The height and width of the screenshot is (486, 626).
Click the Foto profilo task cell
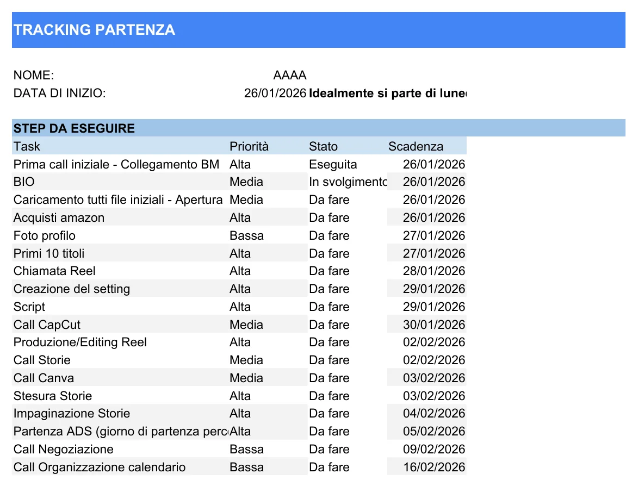point(120,235)
